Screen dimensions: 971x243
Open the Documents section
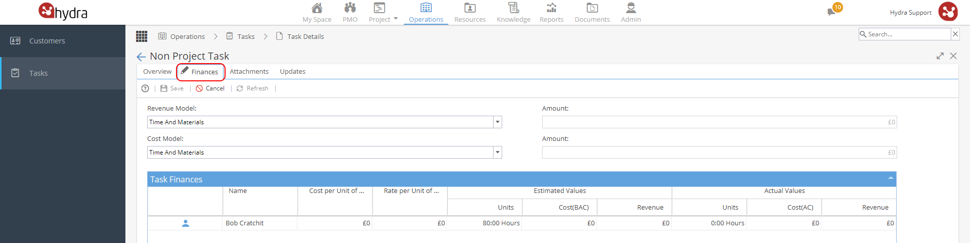tap(592, 13)
